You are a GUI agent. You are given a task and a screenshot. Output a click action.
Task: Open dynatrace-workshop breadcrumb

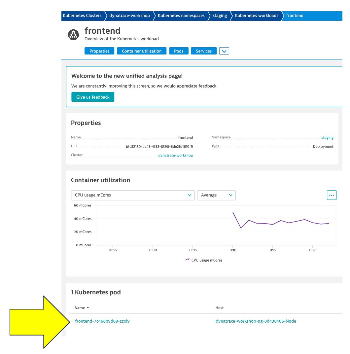(x=130, y=16)
